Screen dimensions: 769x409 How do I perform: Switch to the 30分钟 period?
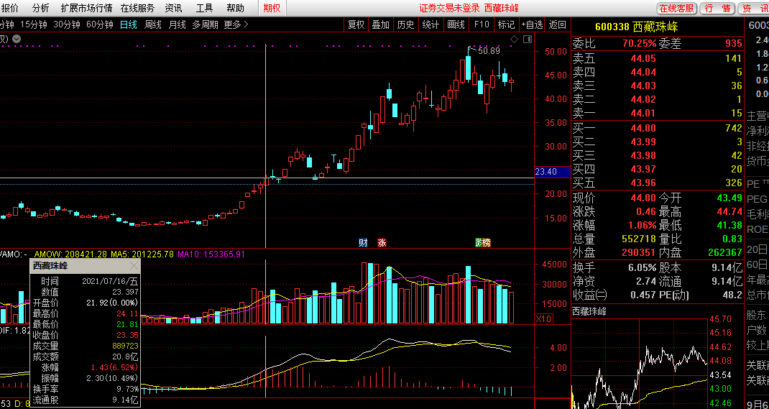click(67, 24)
